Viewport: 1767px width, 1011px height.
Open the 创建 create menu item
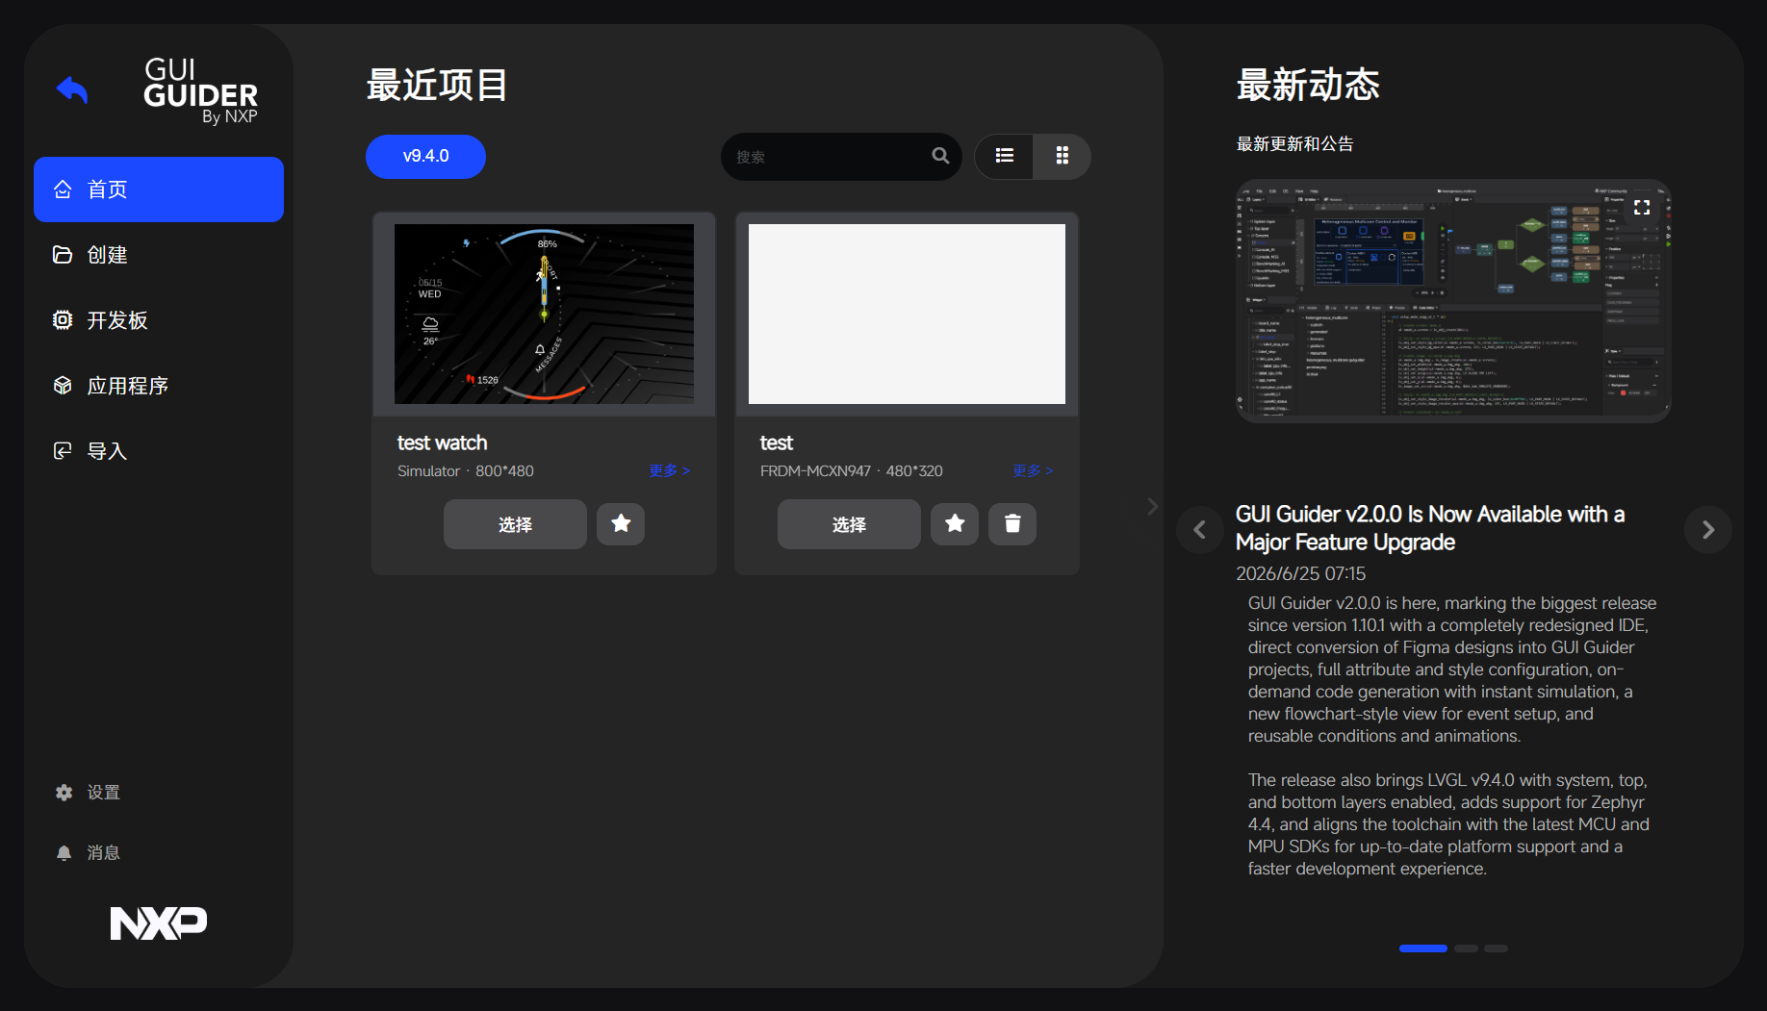pyautogui.click(x=159, y=255)
